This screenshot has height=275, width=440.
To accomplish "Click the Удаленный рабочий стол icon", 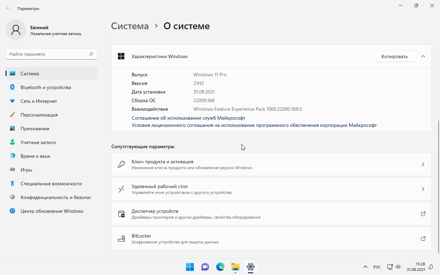I will click(x=121, y=189).
